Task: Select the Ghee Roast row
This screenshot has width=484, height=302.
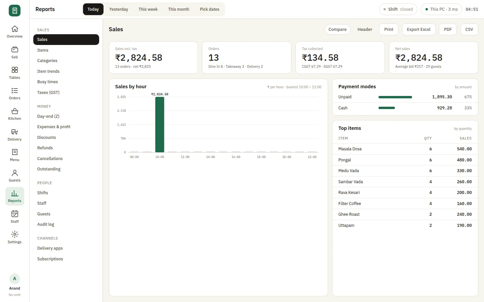Action: tap(405, 214)
